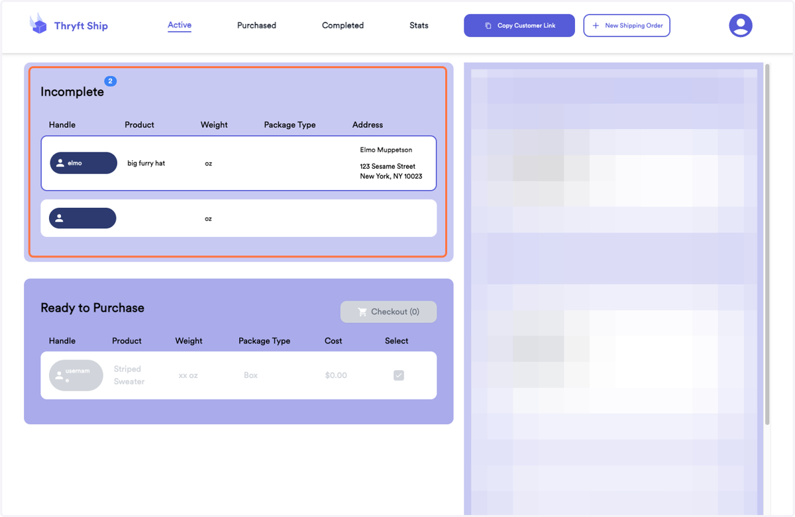This screenshot has height=517, width=795.
Task: Click the 'big furry hat' product text
Action: (x=146, y=163)
